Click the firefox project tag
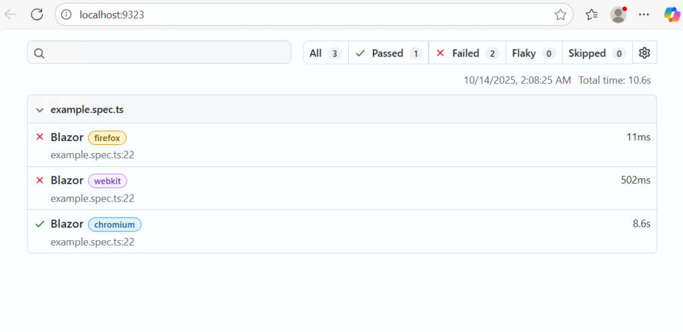The width and height of the screenshot is (683, 332). [107, 138]
